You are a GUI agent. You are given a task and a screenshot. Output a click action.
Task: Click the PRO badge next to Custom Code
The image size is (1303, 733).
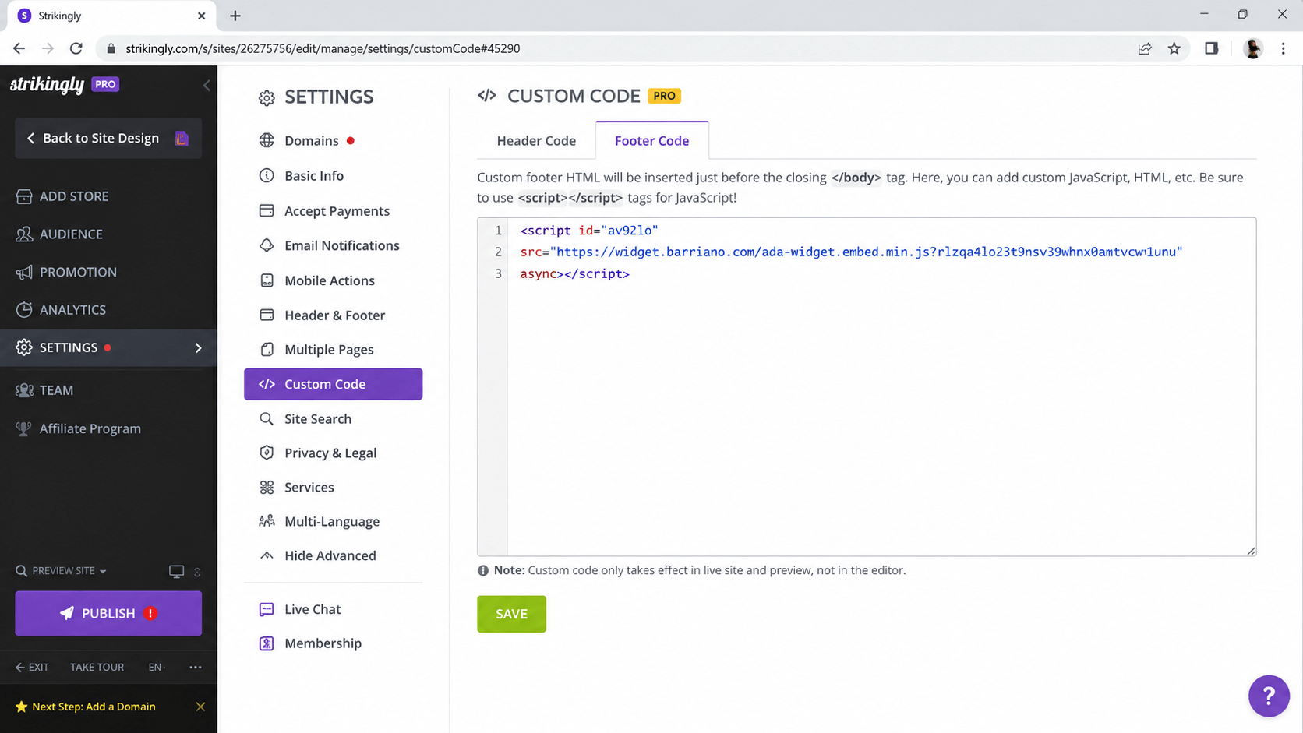(665, 96)
